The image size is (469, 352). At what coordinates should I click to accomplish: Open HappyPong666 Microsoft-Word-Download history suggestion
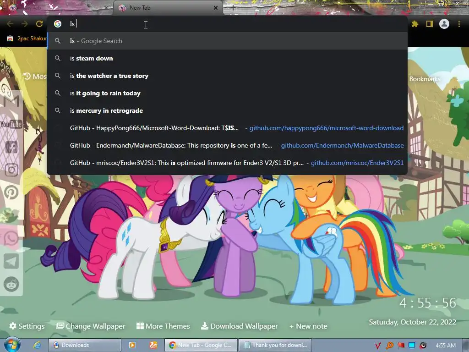pos(227,128)
